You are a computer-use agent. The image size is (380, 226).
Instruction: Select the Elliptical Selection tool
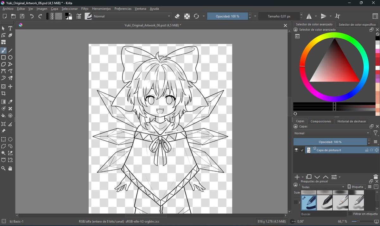(10, 139)
